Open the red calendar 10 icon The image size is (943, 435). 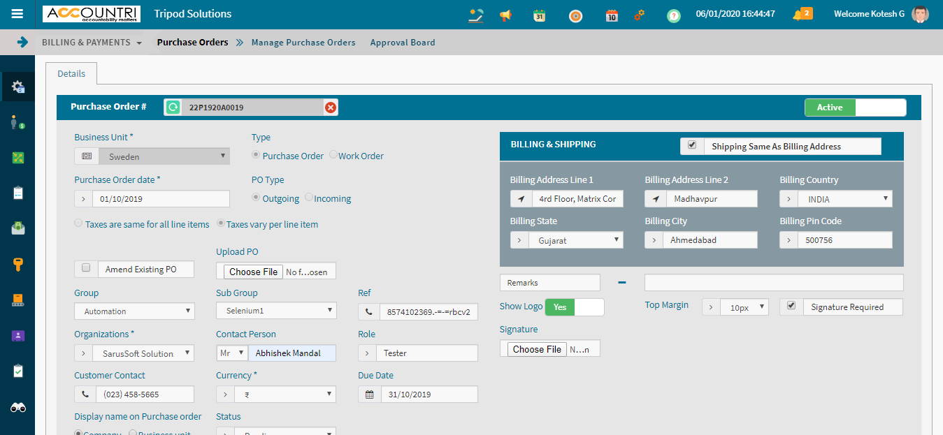coord(612,15)
